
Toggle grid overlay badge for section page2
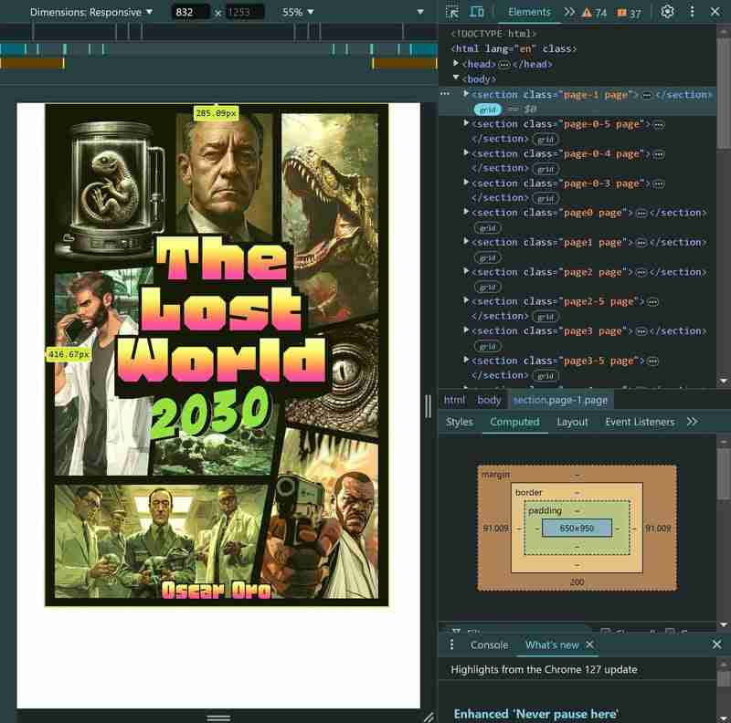(x=487, y=287)
